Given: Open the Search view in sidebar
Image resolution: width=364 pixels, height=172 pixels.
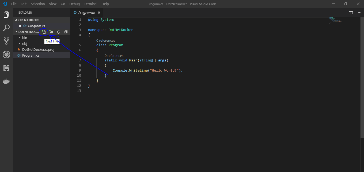Looking at the screenshot, I should pos(6,28).
